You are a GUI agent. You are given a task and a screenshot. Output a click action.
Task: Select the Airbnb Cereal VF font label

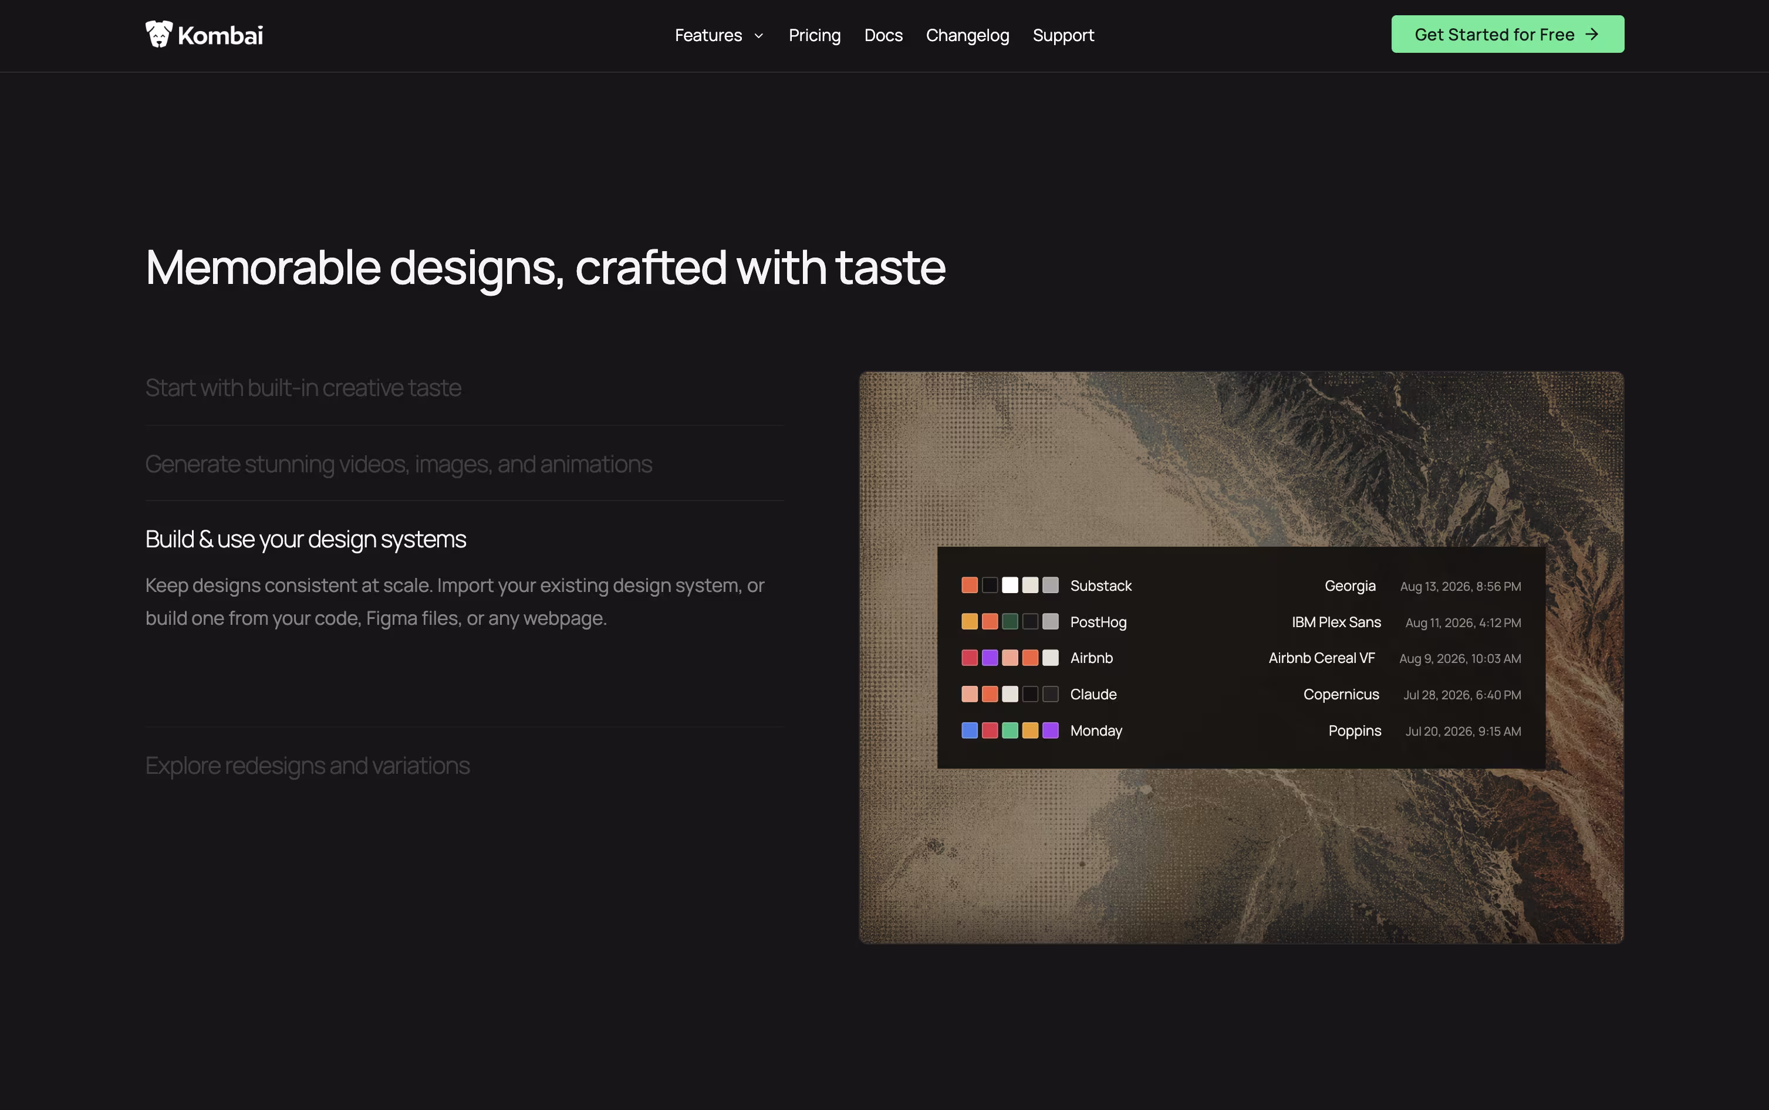click(x=1322, y=658)
